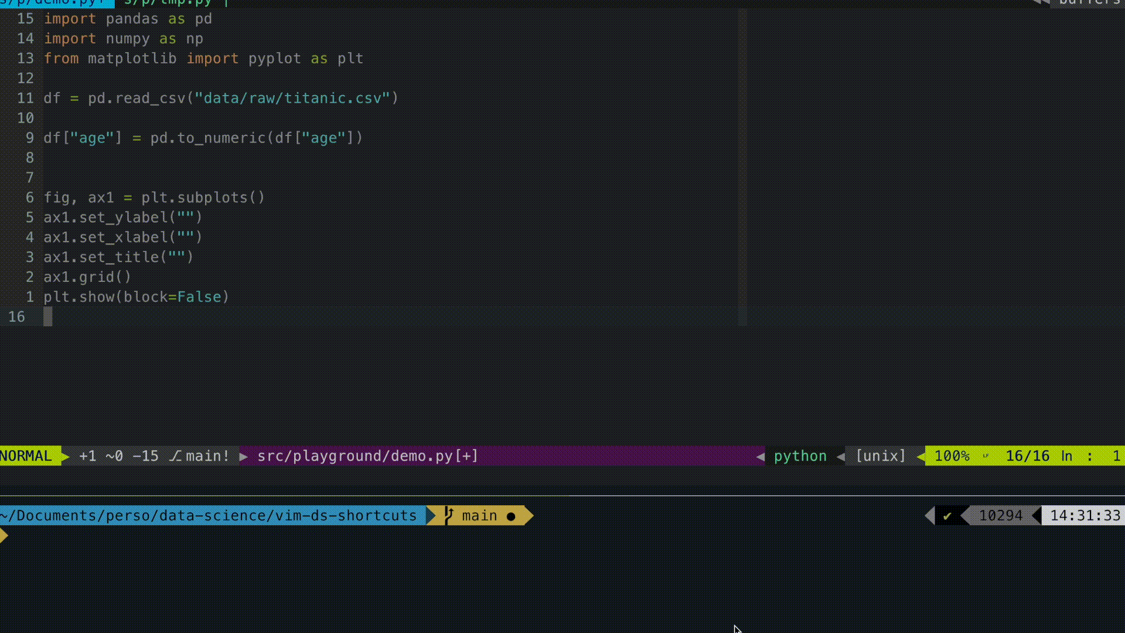The image size is (1125, 633).
Task: Click the vim-ds-shortcuts directory path segment
Action: tap(346, 516)
